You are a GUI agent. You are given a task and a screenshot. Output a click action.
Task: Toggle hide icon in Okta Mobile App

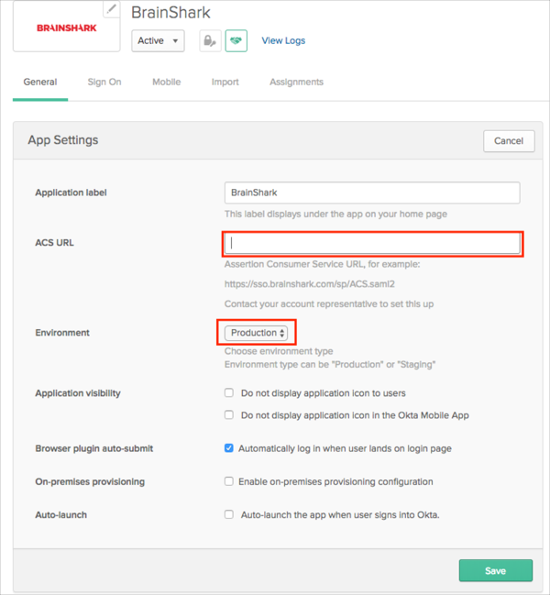[229, 415]
